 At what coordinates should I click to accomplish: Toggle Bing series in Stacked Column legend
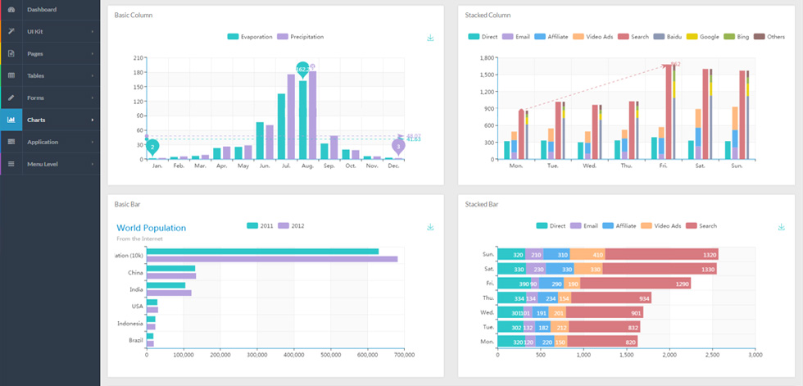click(x=737, y=37)
